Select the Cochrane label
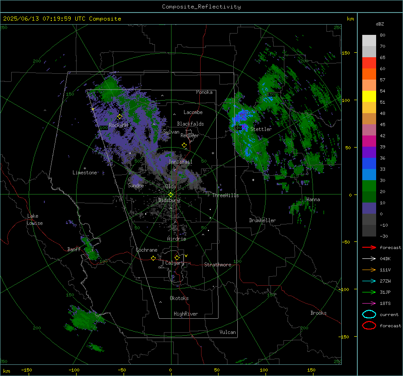This screenshot has height=376, width=403. tap(146, 250)
